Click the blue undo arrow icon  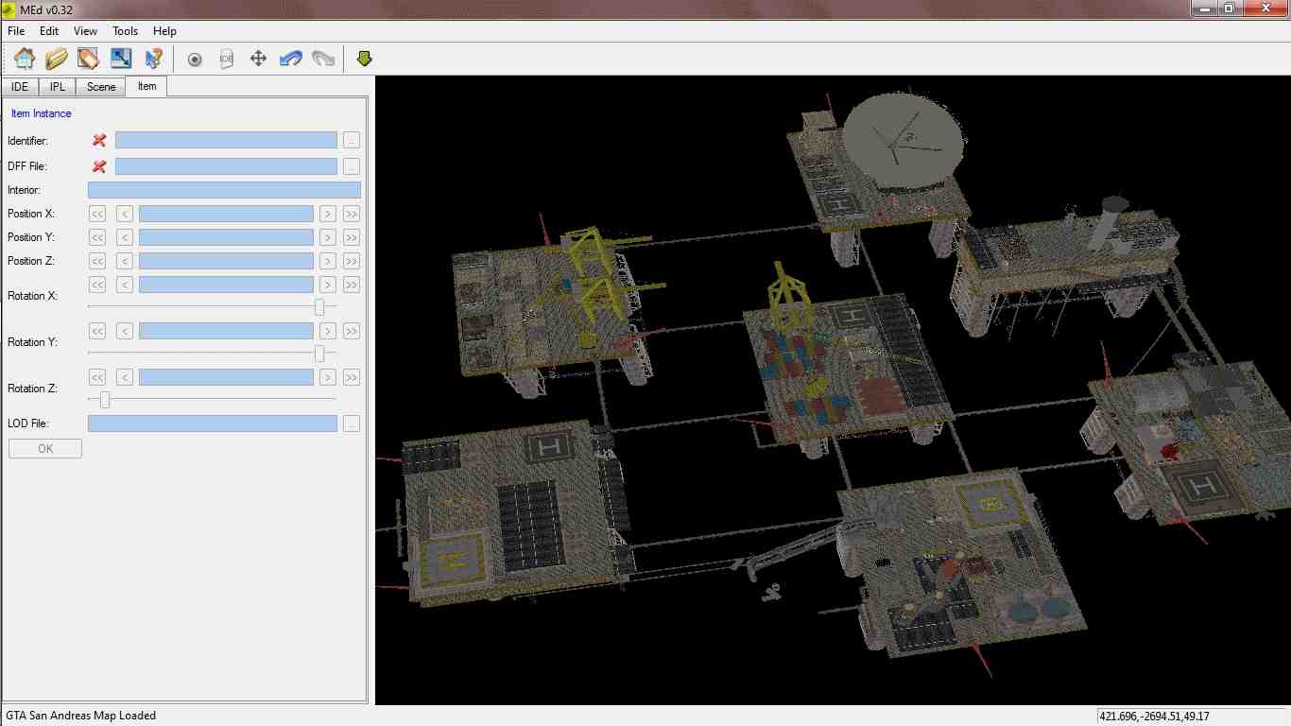point(291,59)
